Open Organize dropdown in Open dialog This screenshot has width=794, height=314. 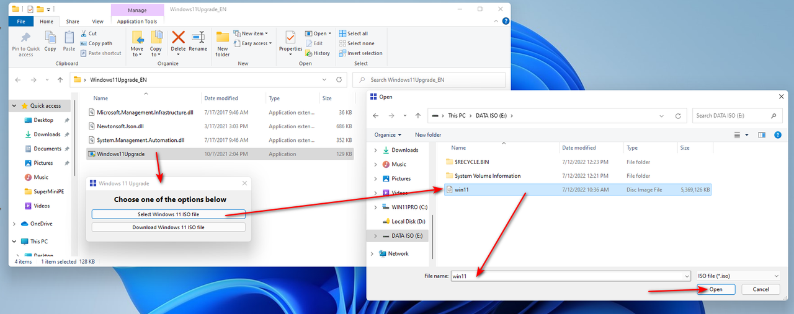coord(388,134)
